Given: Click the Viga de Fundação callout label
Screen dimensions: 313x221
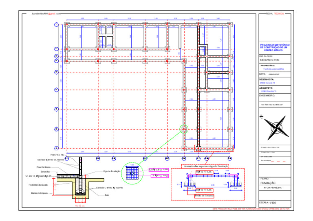Looking at the screenshot, I should 112,171.
